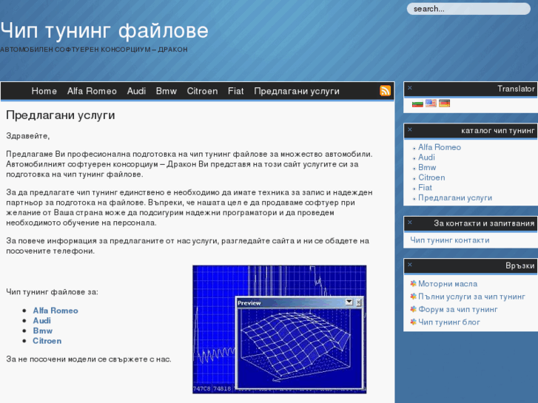Click the tagline Автомобилен софтуерен консорциум – Дракон
The width and height of the screenshot is (538, 403).
point(94,50)
